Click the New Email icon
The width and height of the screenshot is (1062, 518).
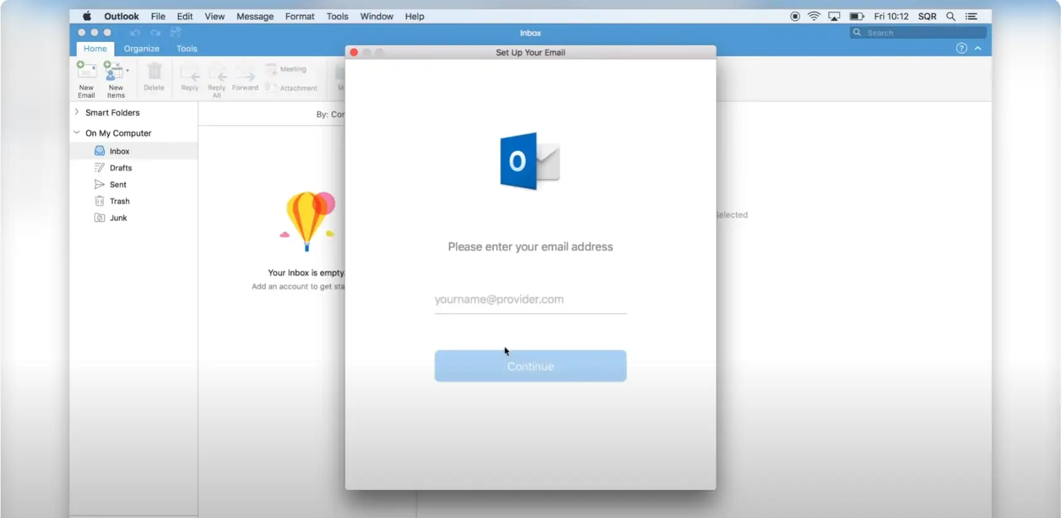(86, 71)
